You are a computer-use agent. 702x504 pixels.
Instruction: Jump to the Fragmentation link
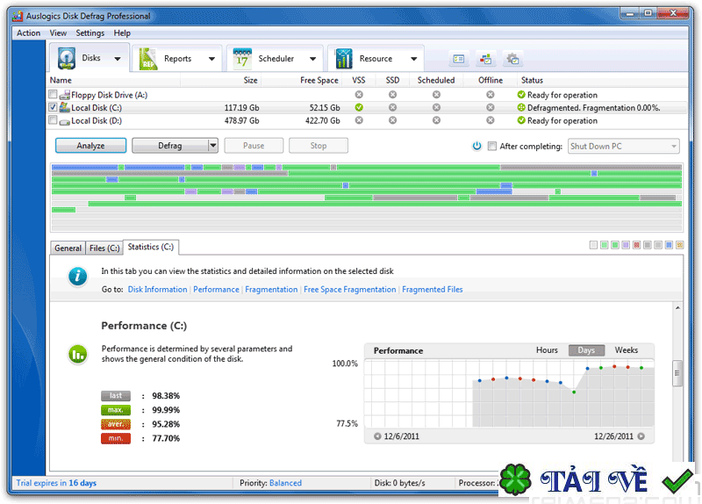coord(271,290)
